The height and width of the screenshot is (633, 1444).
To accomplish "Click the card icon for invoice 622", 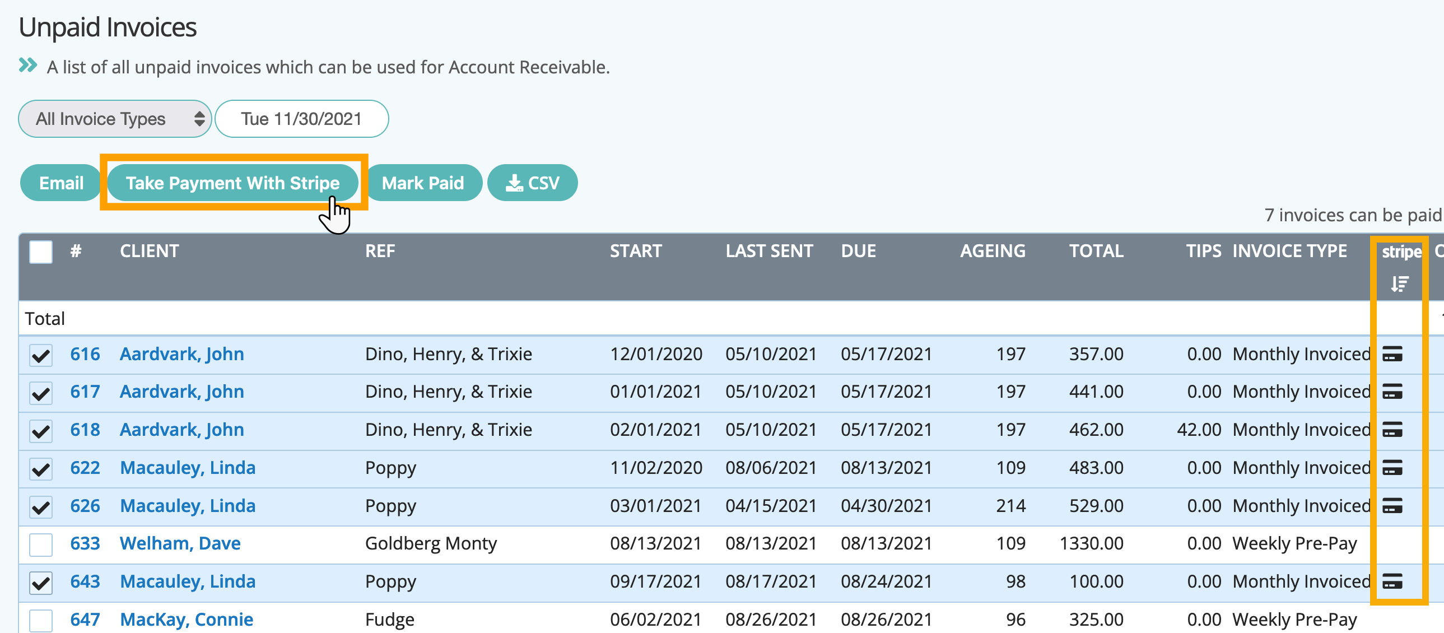I will (x=1392, y=467).
